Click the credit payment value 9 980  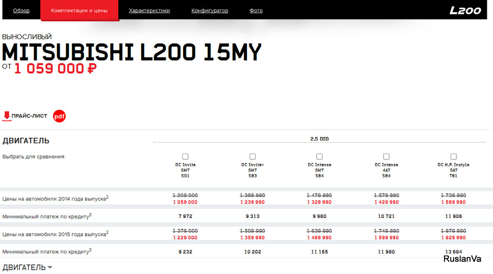pyautogui.click(x=319, y=216)
